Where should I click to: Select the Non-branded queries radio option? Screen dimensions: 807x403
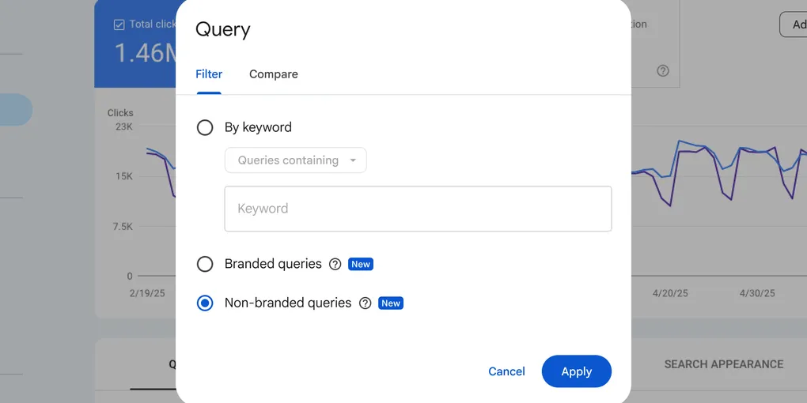click(205, 303)
